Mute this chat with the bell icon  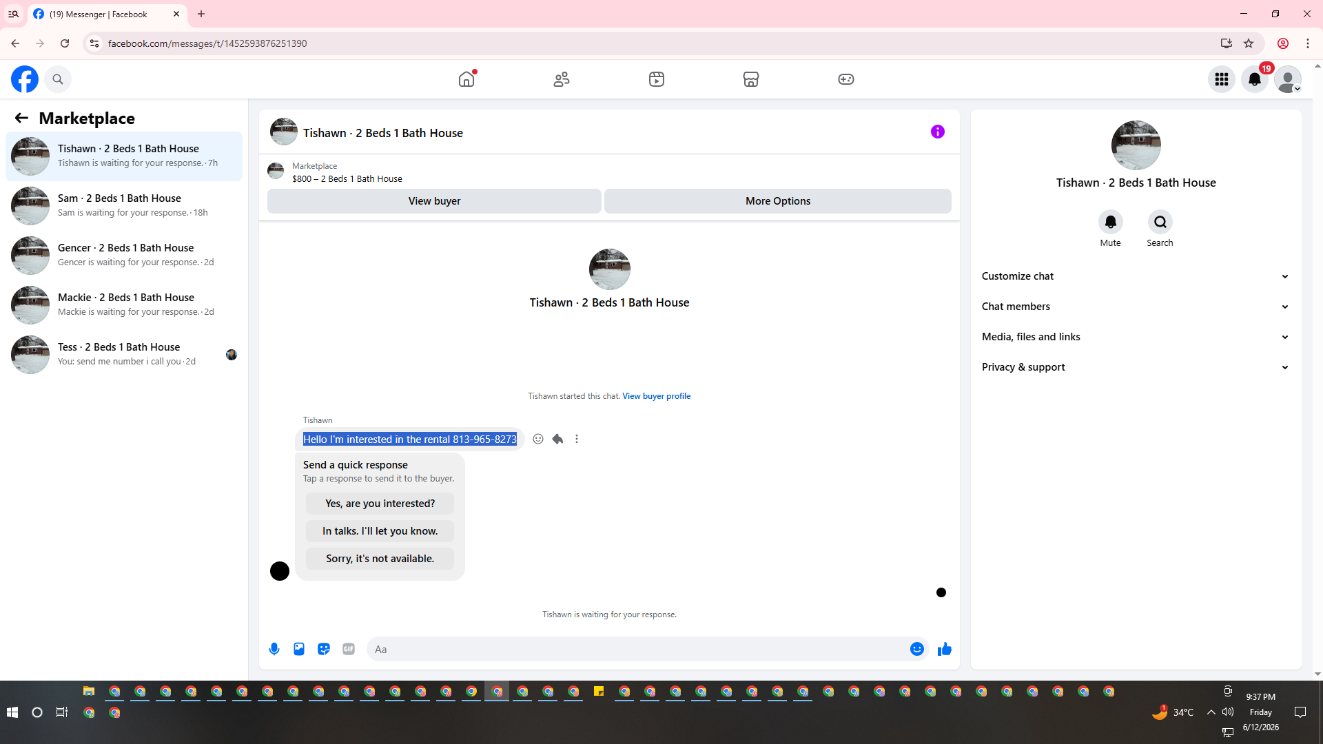[x=1111, y=222]
